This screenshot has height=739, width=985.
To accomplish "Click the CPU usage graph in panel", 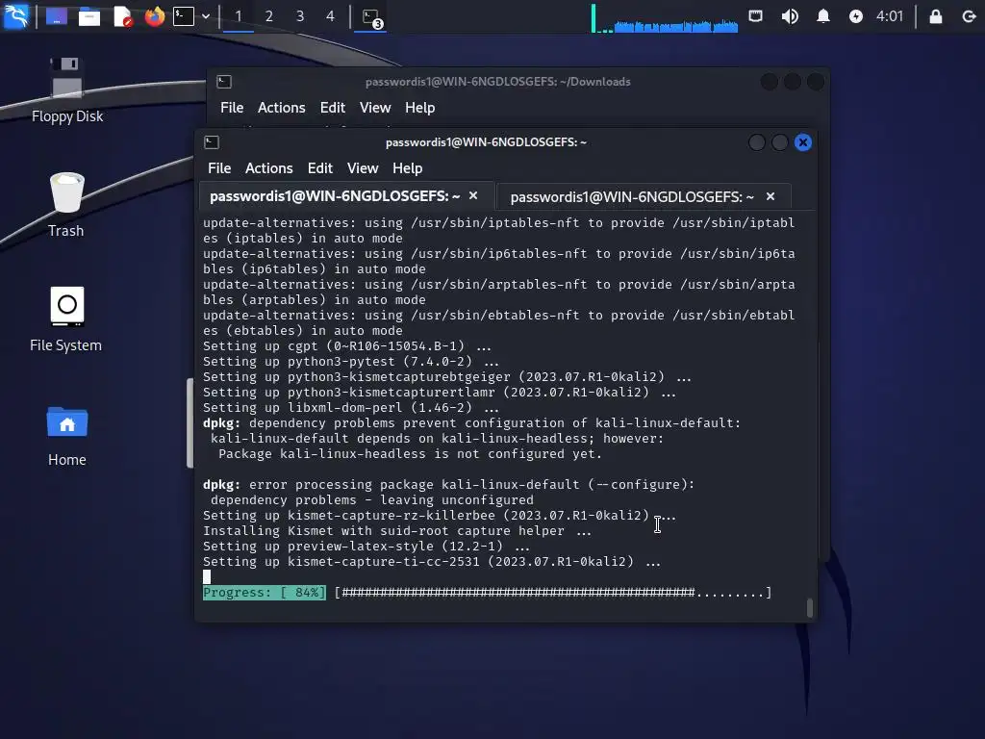I will [x=665, y=17].
